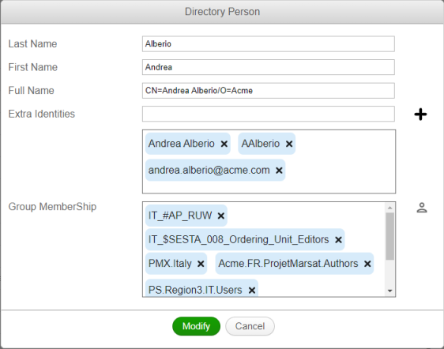The width and height of the screenshot is (444, 349).
Task: Edit the Last Name field
Action: coord(269,44)
